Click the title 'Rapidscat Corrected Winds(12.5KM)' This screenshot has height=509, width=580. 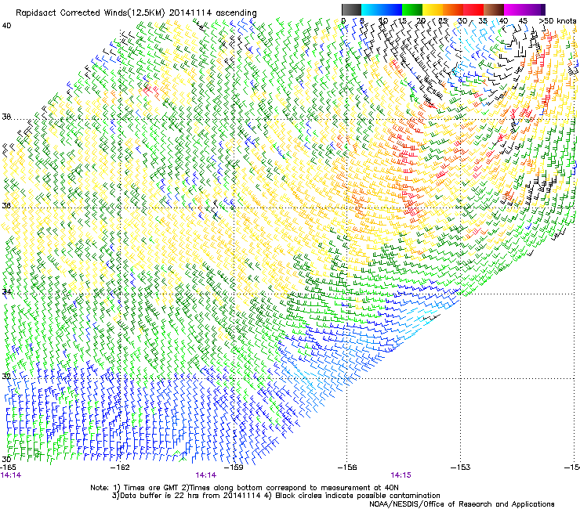click(90, 13)
